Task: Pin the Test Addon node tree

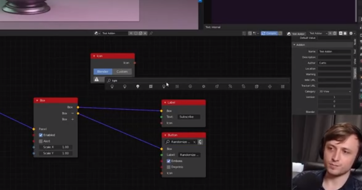Action: (151, 33)
